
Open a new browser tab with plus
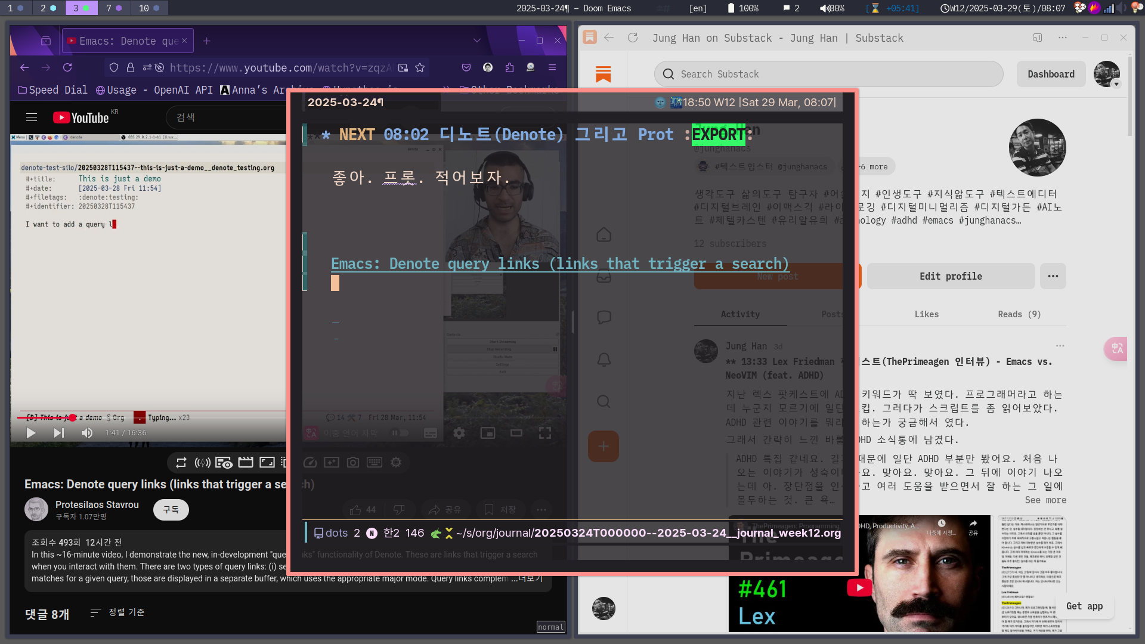[x=206, y=41]
